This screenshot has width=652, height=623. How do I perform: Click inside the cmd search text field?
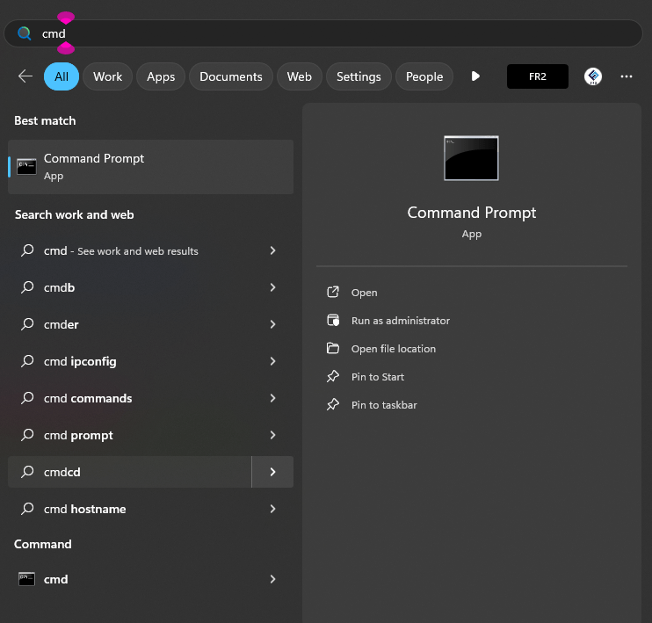point(334,33)
